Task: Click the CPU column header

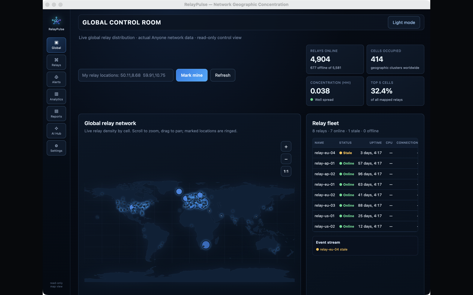Action: click(x=389, y=143)
